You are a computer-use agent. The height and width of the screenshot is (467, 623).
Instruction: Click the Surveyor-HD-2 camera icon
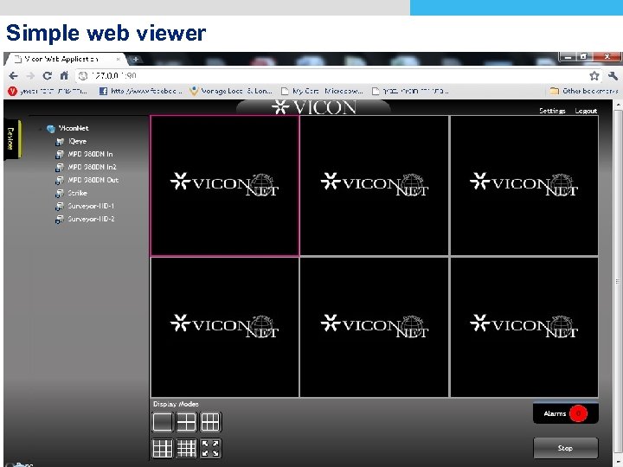pos(60,219)
